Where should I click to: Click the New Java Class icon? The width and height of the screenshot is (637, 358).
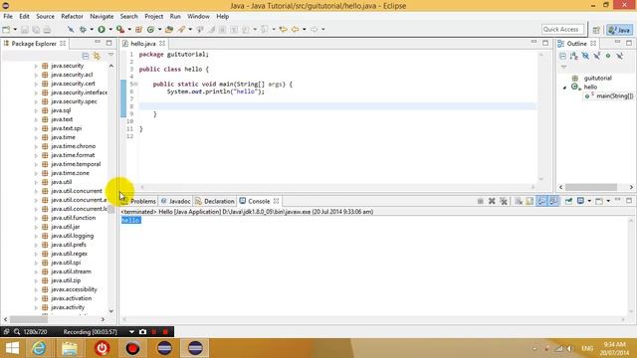150,29
